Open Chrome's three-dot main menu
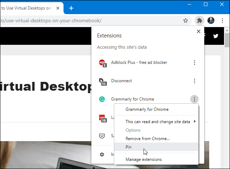 (x=222, y=20)
